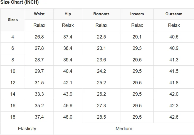
Task: Click the Sizes header cell
Action: 13,20
